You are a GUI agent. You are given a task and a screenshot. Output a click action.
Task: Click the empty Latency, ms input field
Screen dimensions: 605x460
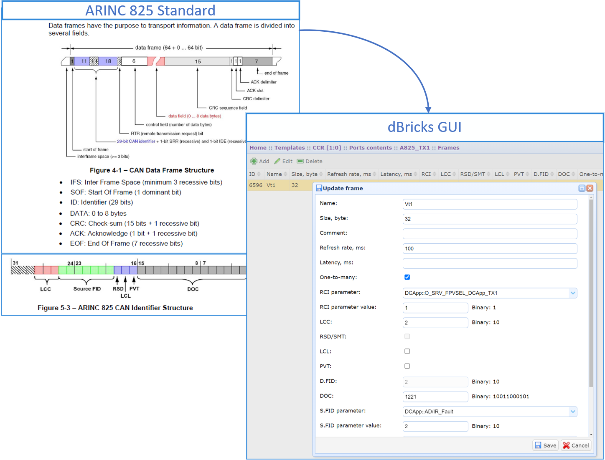[490, 263]
